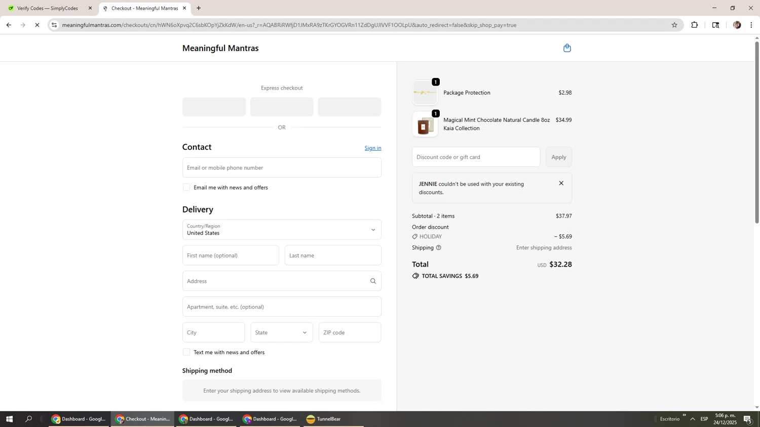Expand the Country/Region dropdown
The image size is (760, 427).
282,230
